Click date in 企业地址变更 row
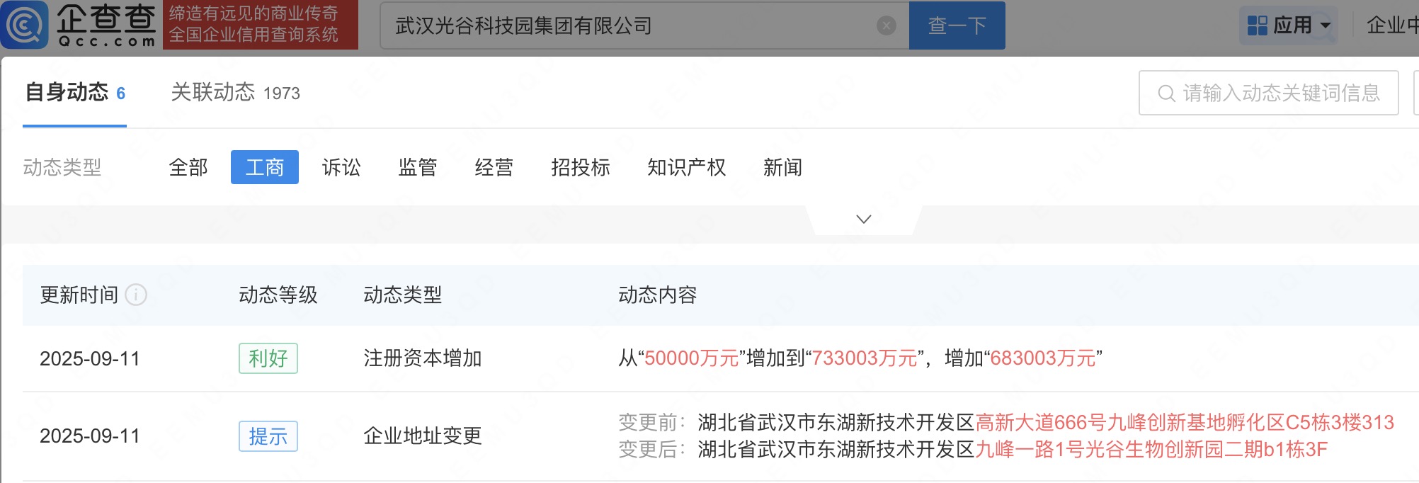The width and height of the screenshot is (1419, 483). pyautogui.click(x=90, y=436)
